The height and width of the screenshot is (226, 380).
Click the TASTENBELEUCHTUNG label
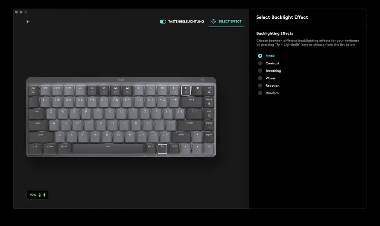coord(186,22)
